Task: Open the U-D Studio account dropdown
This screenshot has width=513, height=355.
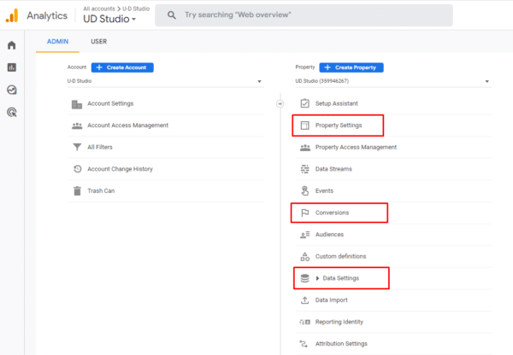Action: click(165, 81)
